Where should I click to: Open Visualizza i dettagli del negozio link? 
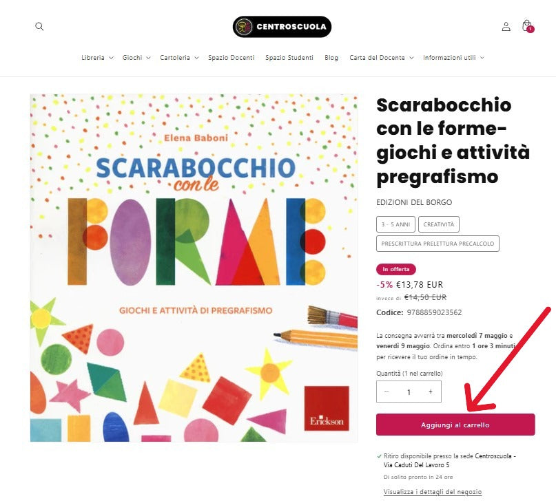pos(433,492)
